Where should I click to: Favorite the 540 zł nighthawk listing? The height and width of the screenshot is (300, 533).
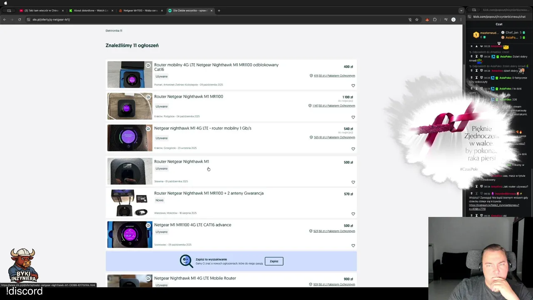point(353,149)
